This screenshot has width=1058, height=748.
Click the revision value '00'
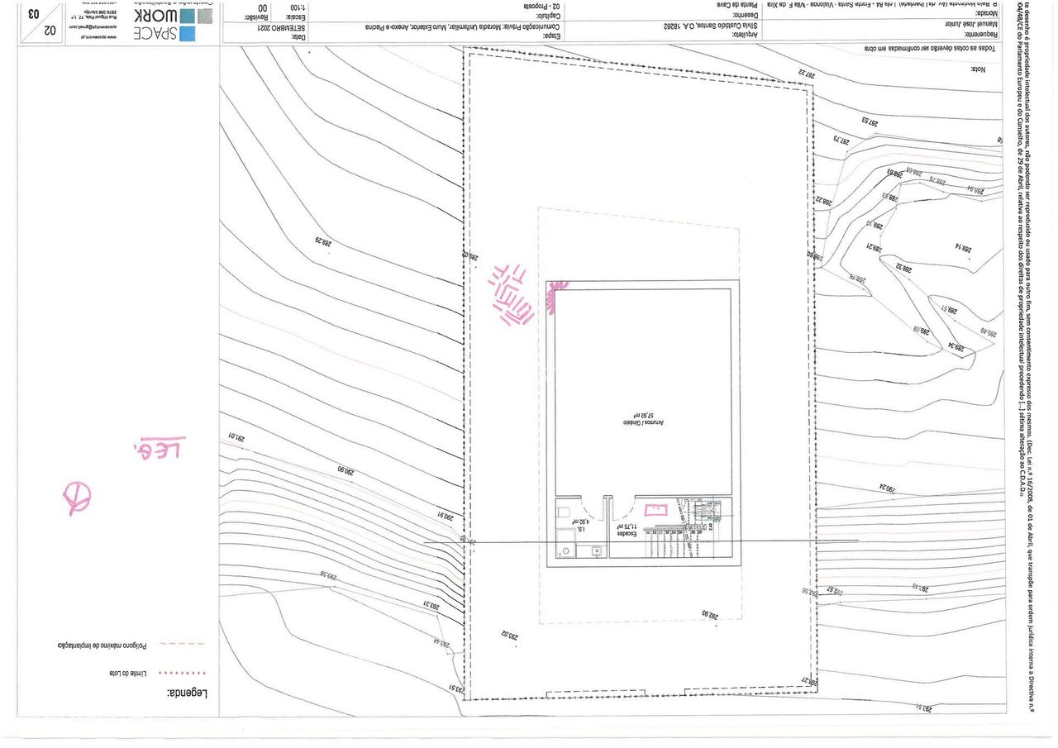(x=263, y=8)
